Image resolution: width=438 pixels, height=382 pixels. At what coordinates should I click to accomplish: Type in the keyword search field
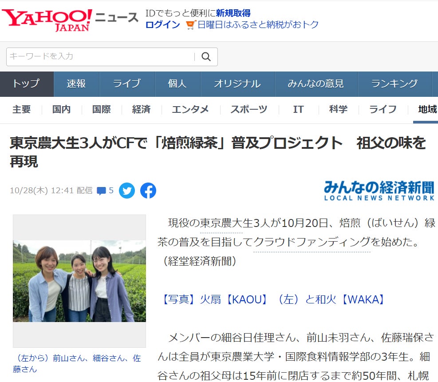tap(100, 57)
